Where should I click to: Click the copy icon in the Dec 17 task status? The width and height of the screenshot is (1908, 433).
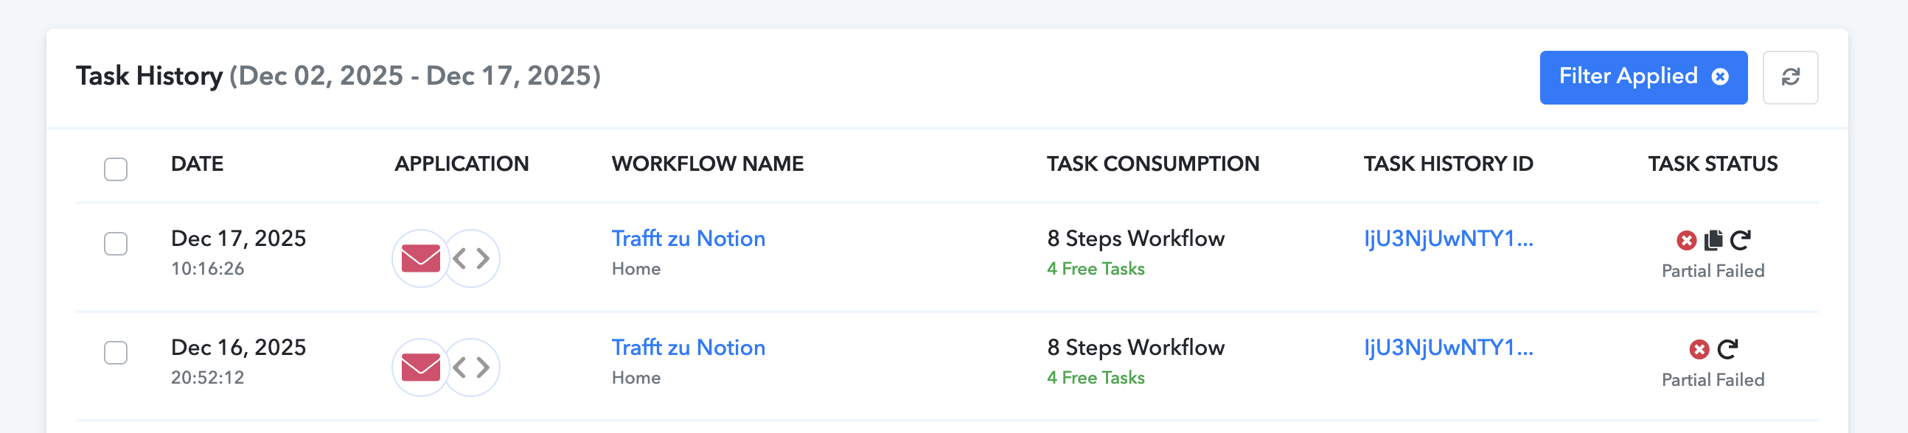[x=1713, y=240]
